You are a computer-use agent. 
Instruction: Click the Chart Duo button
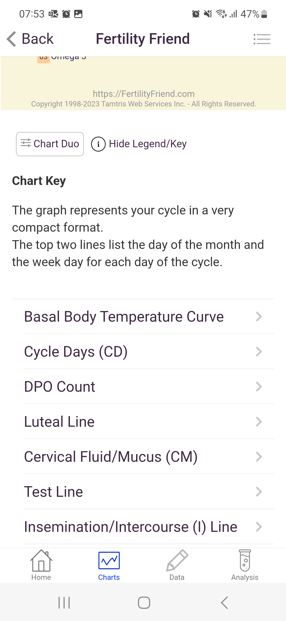(50, 144)
